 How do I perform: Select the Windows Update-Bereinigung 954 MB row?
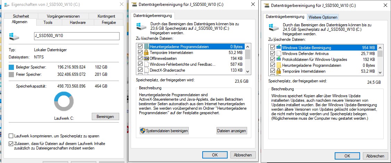[x=323, y=47]
